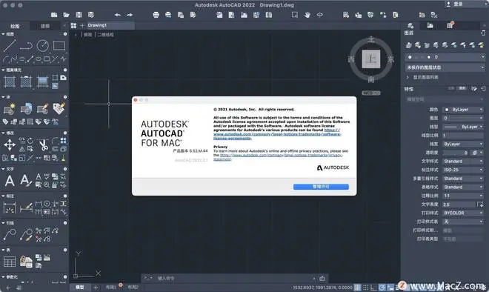Screen dimensions: 489x292
Task: Switch to the Model (模型) layout tab
Action: point(79,288)
